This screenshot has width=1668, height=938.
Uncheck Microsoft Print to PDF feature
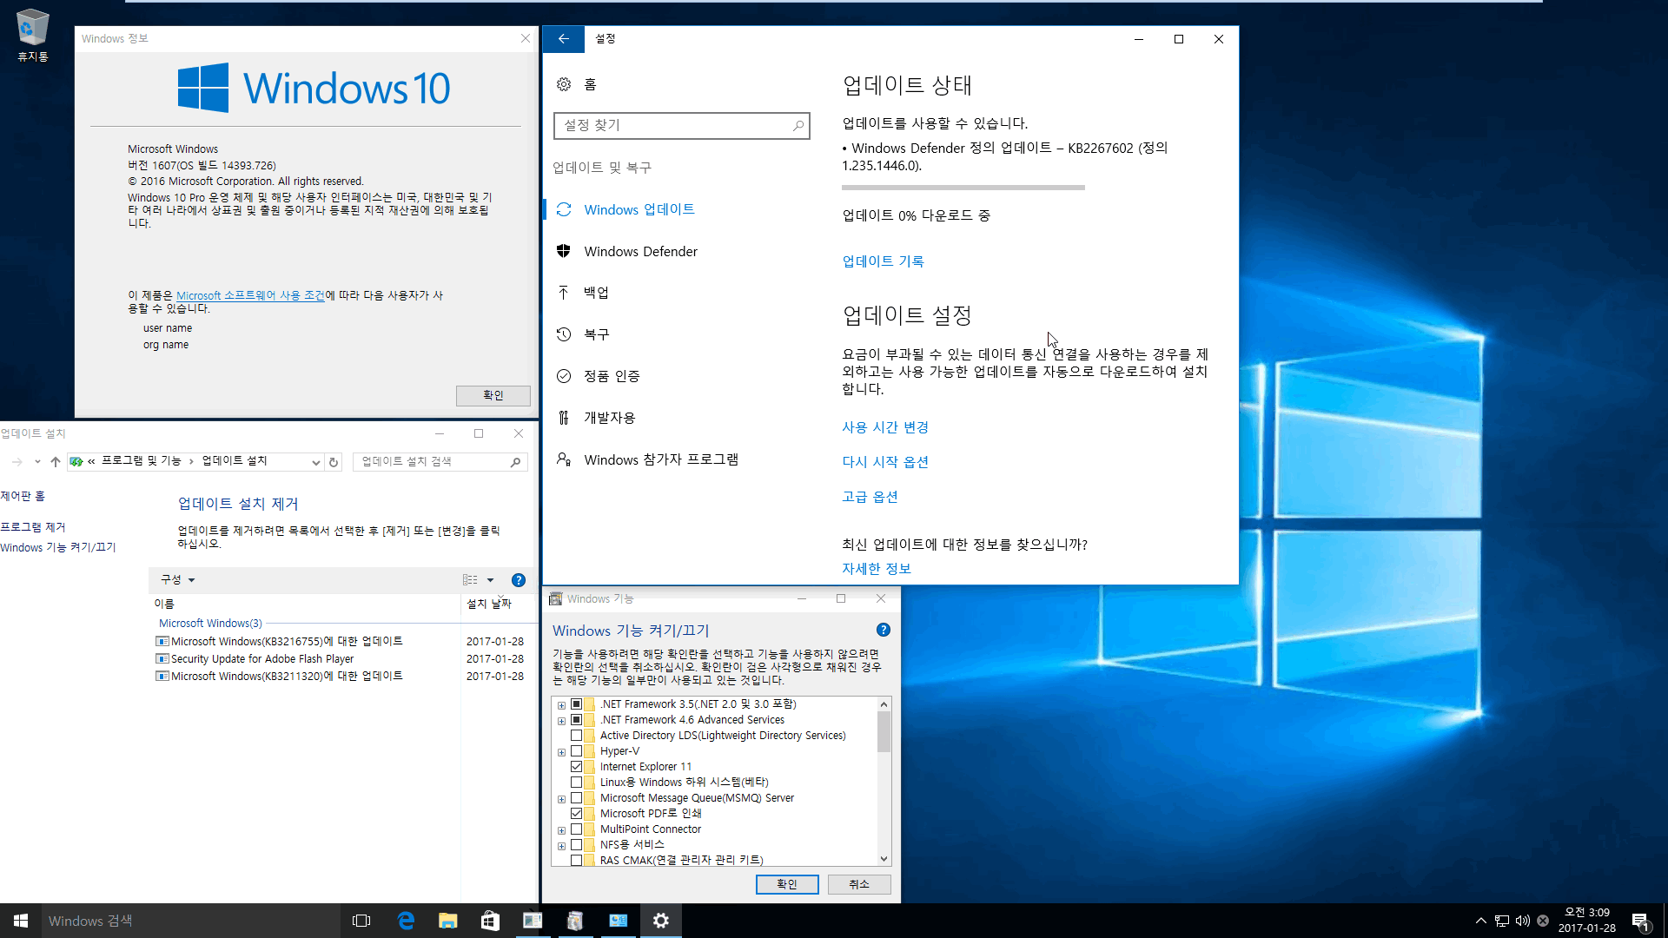(x=576, y=814)
